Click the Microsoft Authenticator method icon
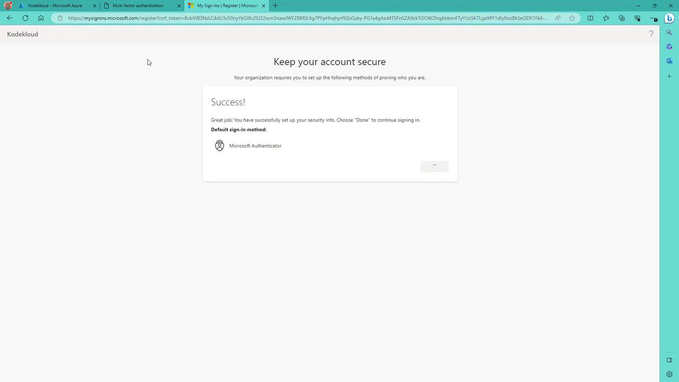The height and width of the screenshot is (382, 679). coord(220,145)
